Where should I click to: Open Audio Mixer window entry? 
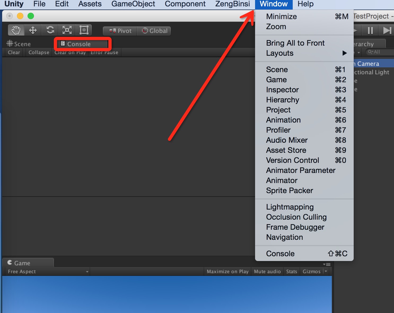coord(304,140)
